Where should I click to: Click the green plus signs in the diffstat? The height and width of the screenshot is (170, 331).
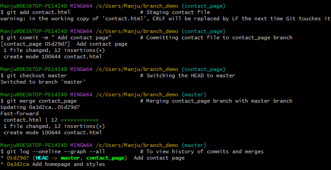tap(80, 120)
